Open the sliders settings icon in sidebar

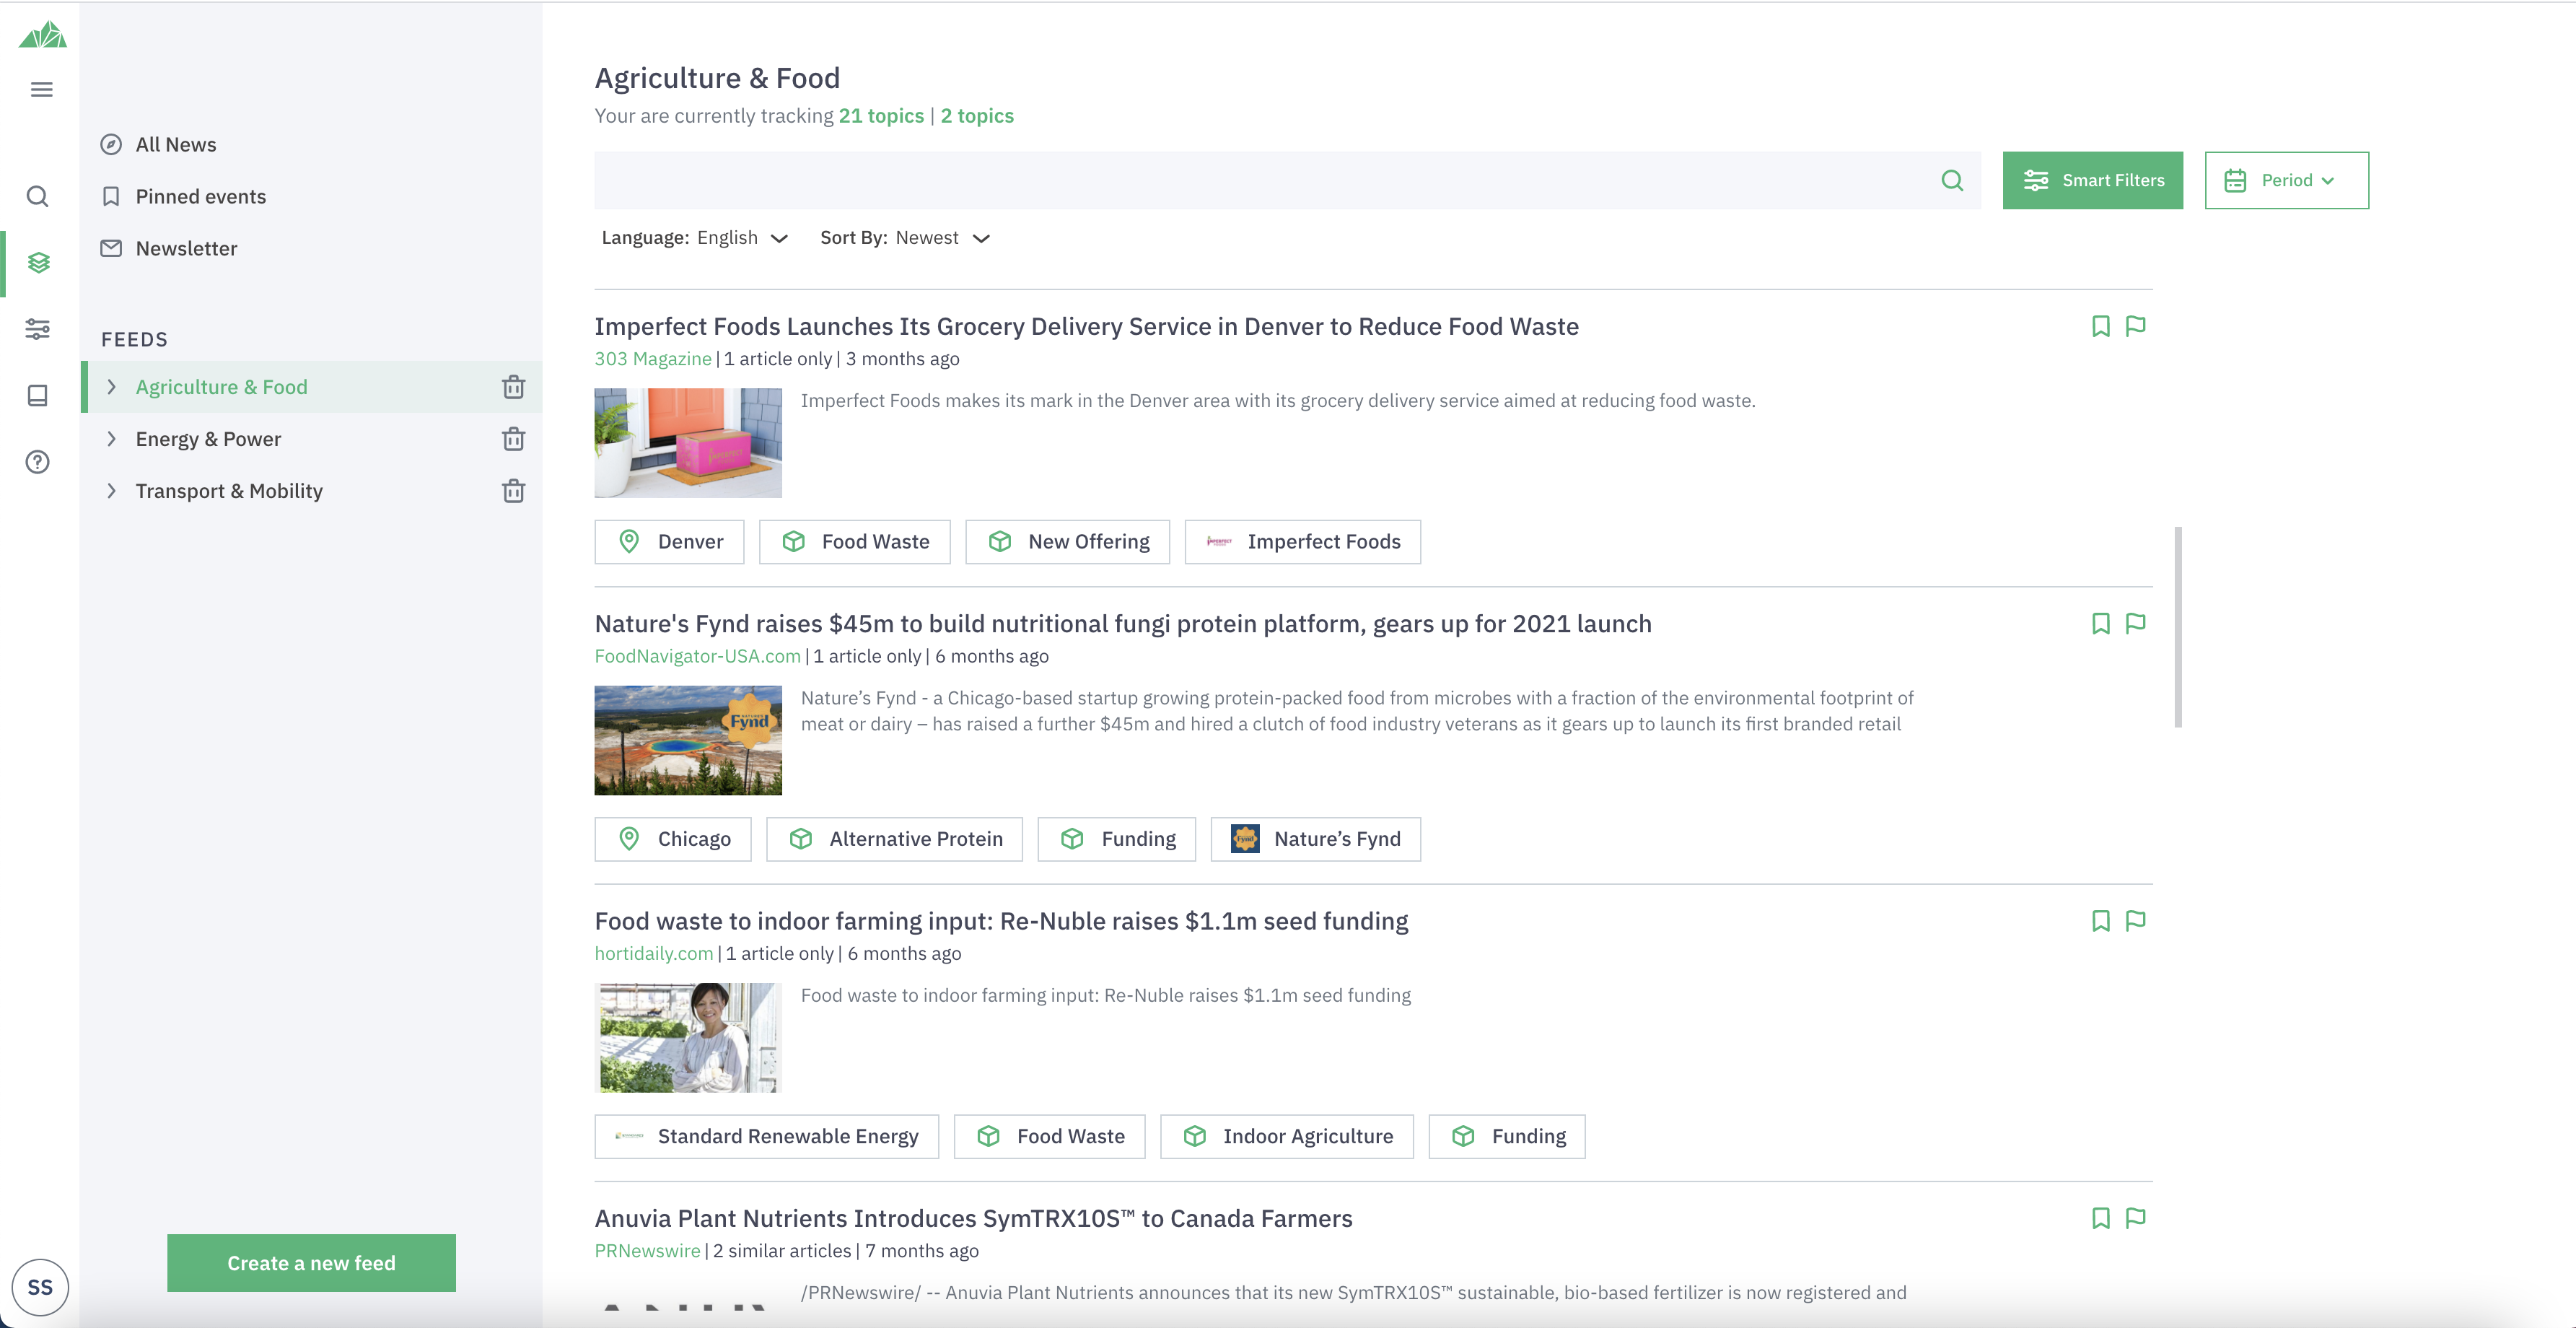(x=38, y=329)
